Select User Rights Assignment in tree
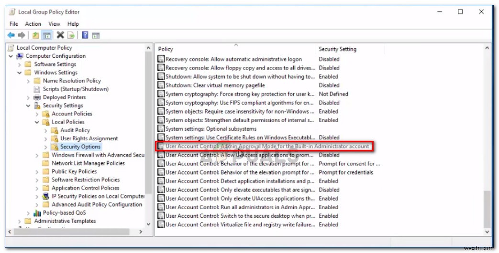The width and height of the screenshot is (499, 253). 89,139
